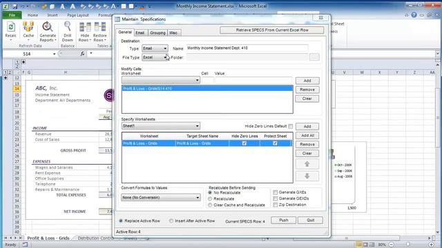Click Retrieve SPECS From Current Excel Row
This screenshot has height=248, width=442.
coord(271,30)
